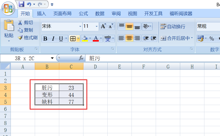
Task: Decrease the cell indent
Action: pyautogui.click(x=146, y=38)
